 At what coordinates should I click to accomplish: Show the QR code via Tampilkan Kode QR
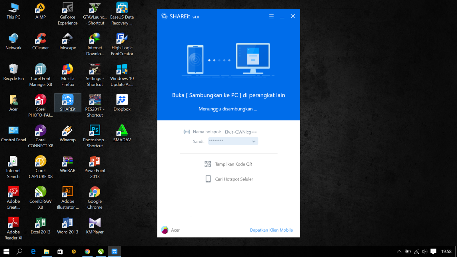click(x=228, y=164)
